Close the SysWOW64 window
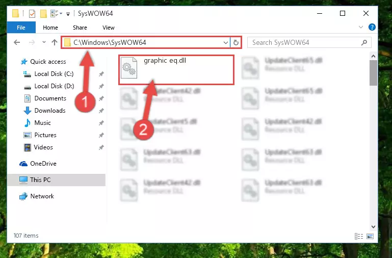The width and height of the screenshot is (392, 258). click(x=366, y=13)
